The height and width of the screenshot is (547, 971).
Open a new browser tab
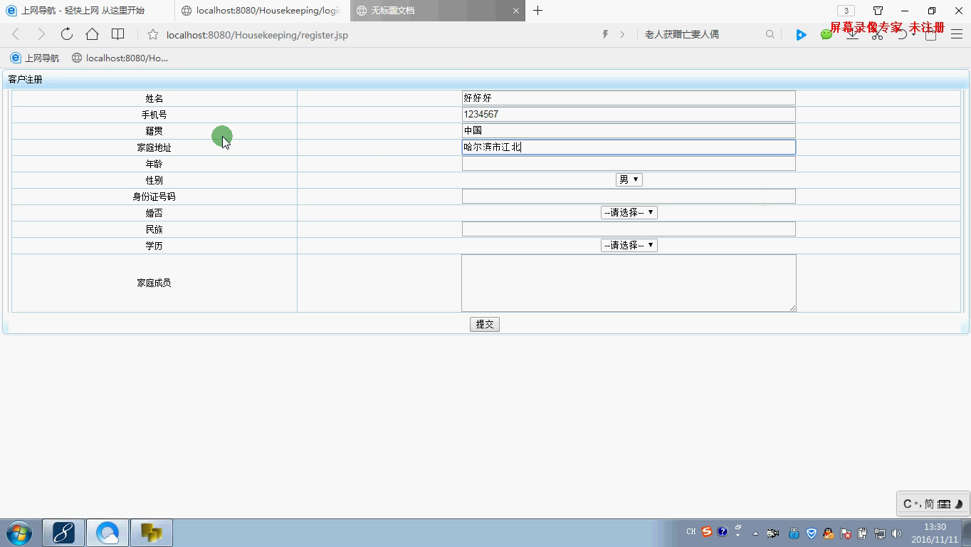pos(537,11)
